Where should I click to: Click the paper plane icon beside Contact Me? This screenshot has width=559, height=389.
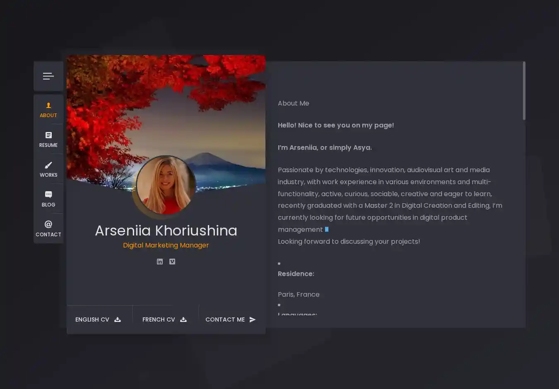coord(253,319)
